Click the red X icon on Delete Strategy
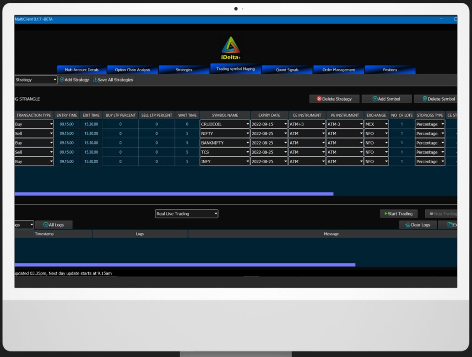The height and width of the screenshot is (357, 472). pyautogui.click(x=319, y=99)
